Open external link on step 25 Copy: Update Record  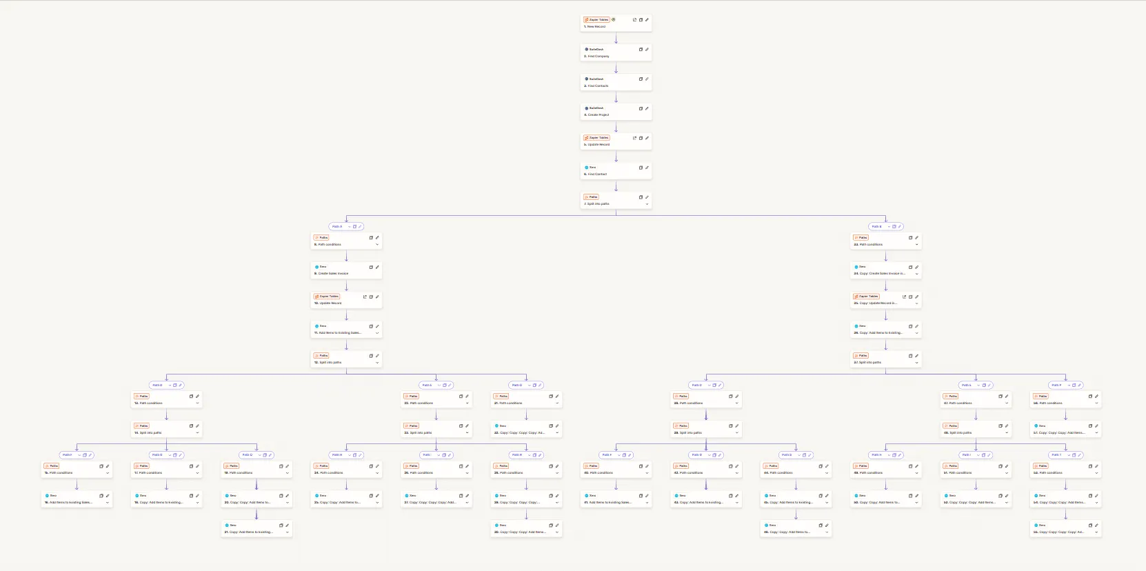click(x=904, y=297)
